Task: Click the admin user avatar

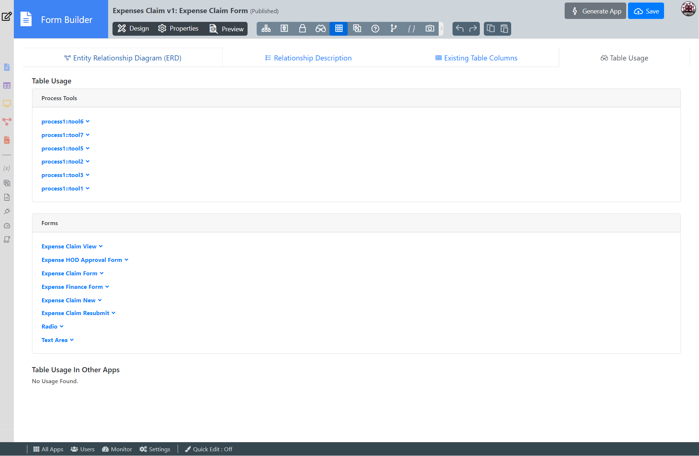Action: click(688, 9)
